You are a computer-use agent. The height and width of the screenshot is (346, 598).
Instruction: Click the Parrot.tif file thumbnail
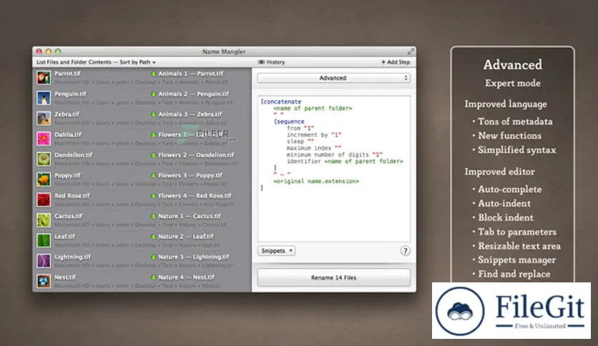44,77
